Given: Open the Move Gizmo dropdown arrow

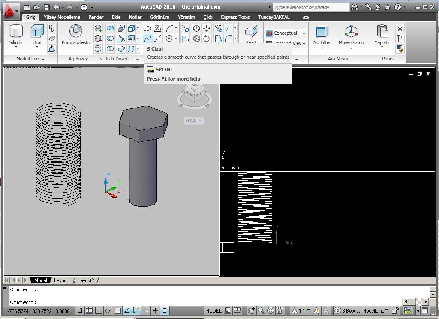Looking at the screenshot, I should (x=351, y=48).
